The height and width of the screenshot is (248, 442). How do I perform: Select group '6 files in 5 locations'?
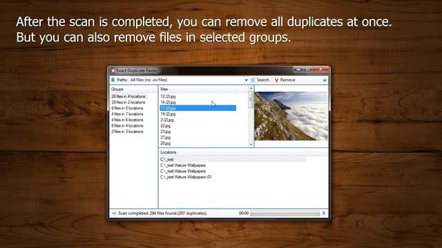pyautogui.click(x=127, y=108)
